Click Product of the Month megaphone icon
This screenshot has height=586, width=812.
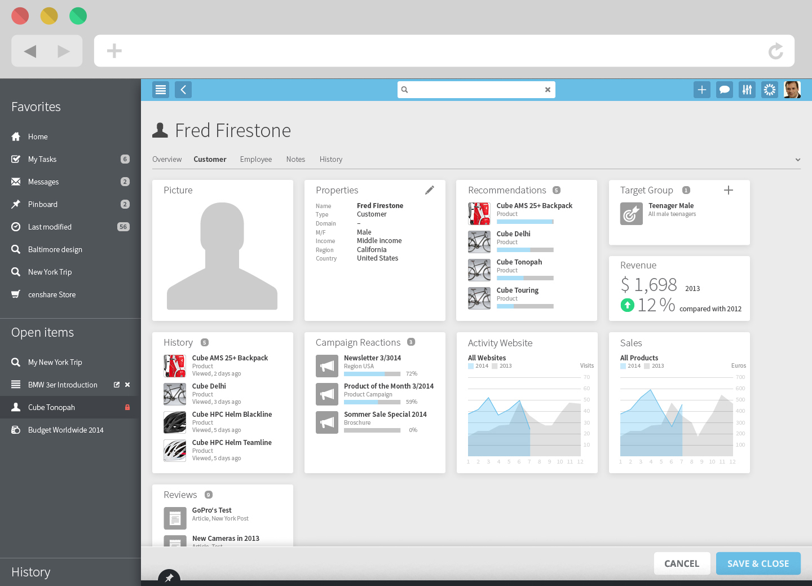(327, 394)
